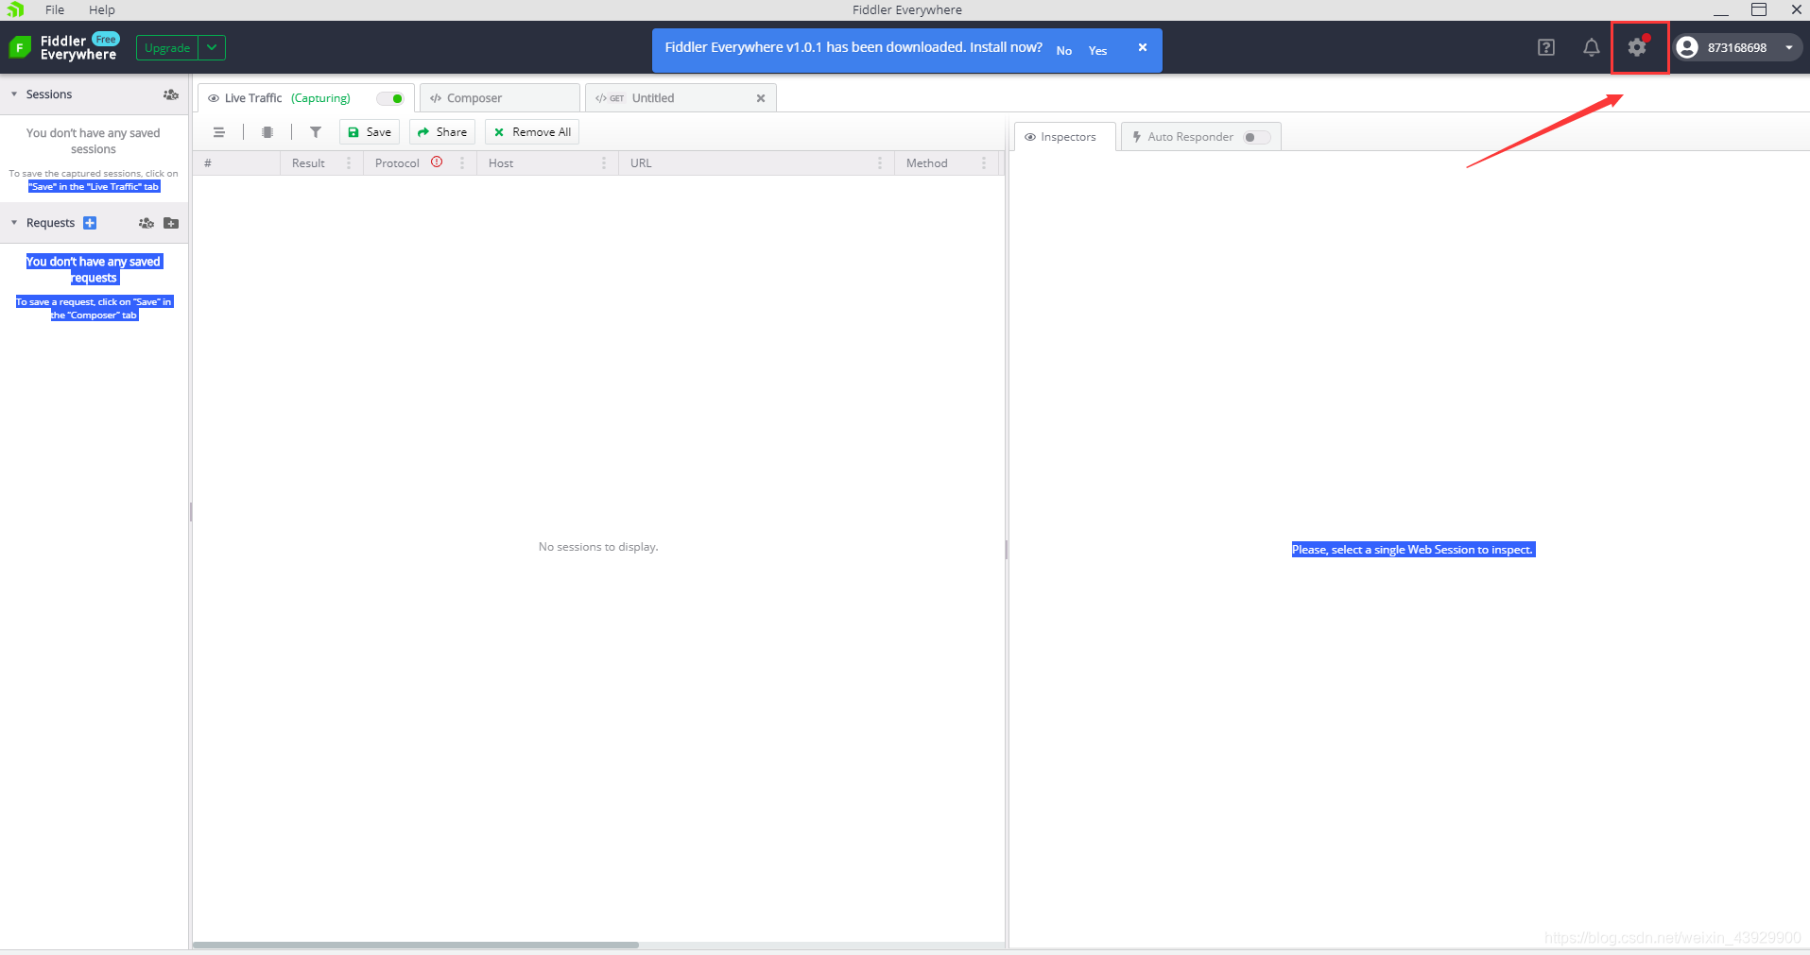This screenshot has height=955, width=1810.
Task: Open the URL column options menu
Action: click(x=880, y=163)
